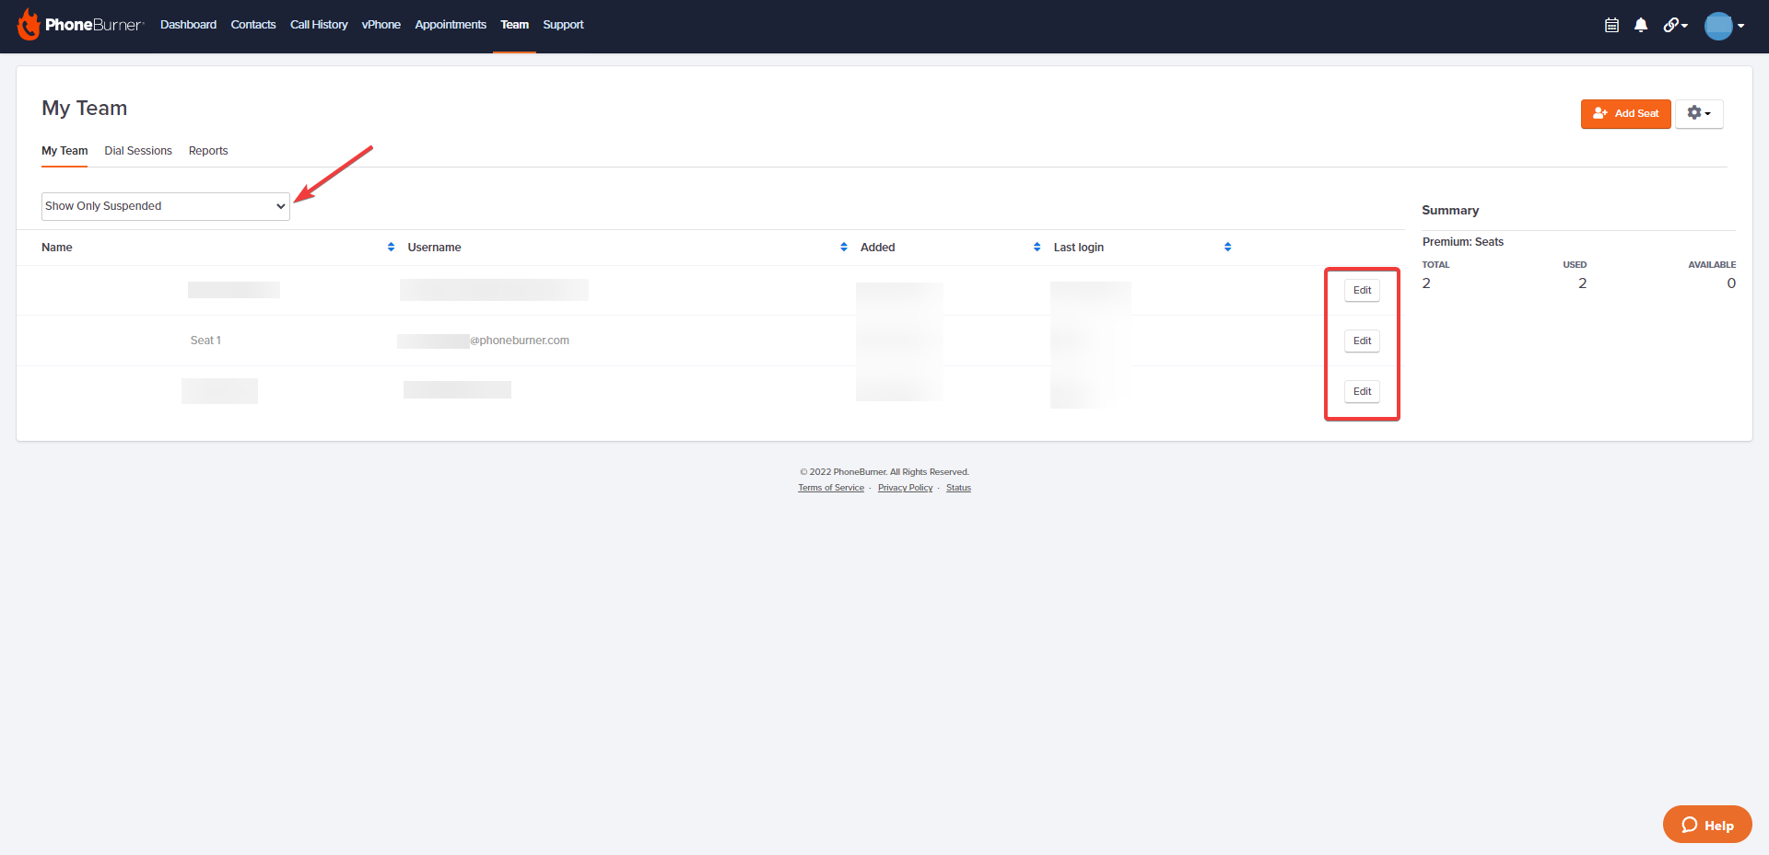Click the Added column header
Image resolution: width=1769 pixels, height=855 pixels.
pos(878,247)
